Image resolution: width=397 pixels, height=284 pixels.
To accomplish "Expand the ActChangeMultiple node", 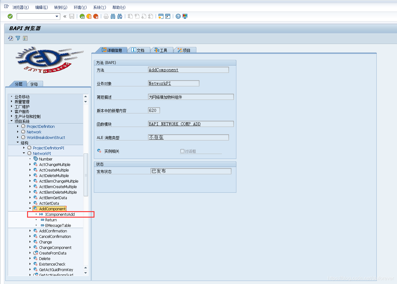I will pos(30,164).
